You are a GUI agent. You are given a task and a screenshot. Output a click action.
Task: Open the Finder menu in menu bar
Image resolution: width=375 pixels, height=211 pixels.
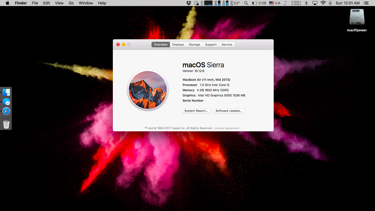click(x=21, y=3)
